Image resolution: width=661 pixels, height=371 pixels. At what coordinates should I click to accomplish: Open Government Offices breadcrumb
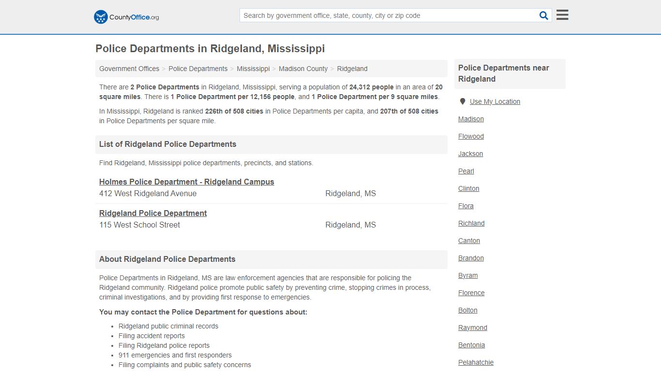click(x=129, y=69)
